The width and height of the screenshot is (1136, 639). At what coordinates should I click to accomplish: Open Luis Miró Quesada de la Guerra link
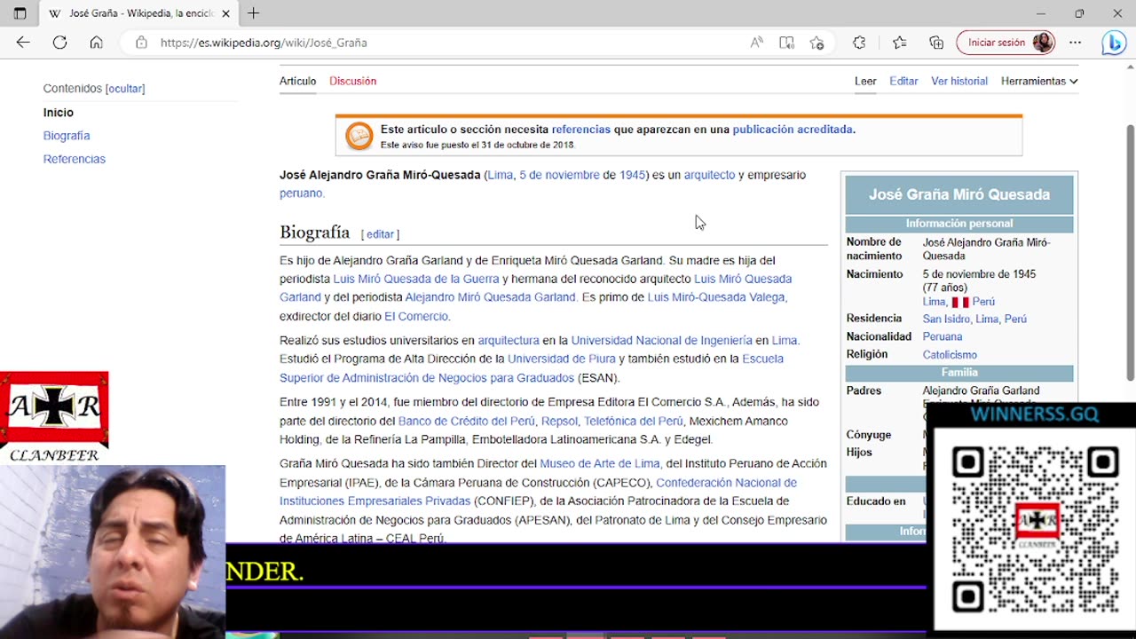point(416,279)
